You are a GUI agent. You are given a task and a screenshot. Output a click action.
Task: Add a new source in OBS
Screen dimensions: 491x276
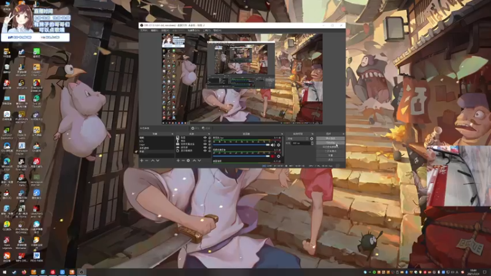coord(178,161)
